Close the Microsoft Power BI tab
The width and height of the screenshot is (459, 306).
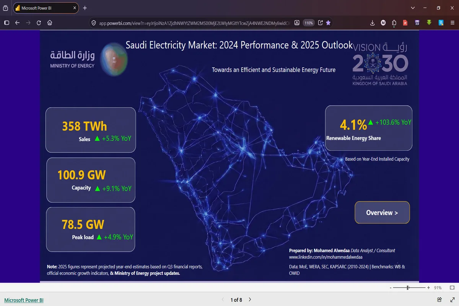pos(75,8)
